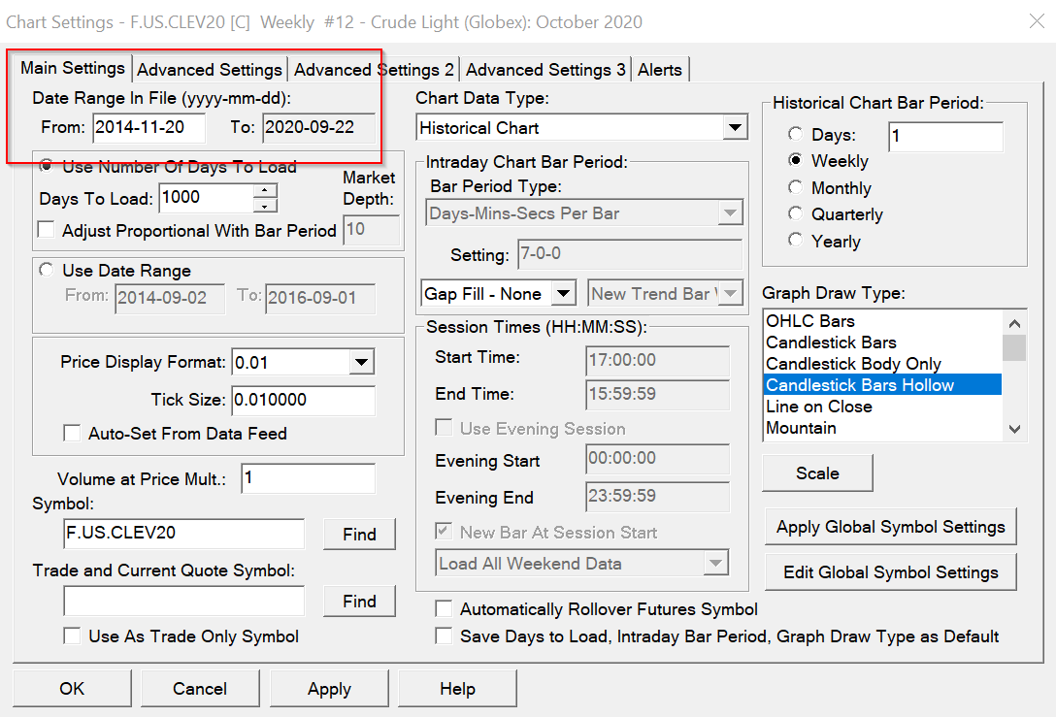
Task: Click Graph Draw Type list scroll down arrow
Action: (x=1014, y=428)
